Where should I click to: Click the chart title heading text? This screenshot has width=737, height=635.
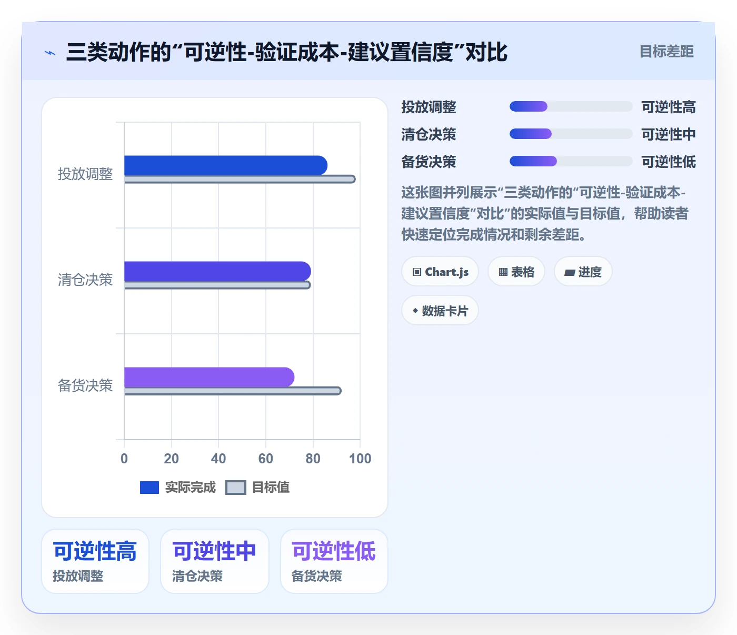point(287,52)
